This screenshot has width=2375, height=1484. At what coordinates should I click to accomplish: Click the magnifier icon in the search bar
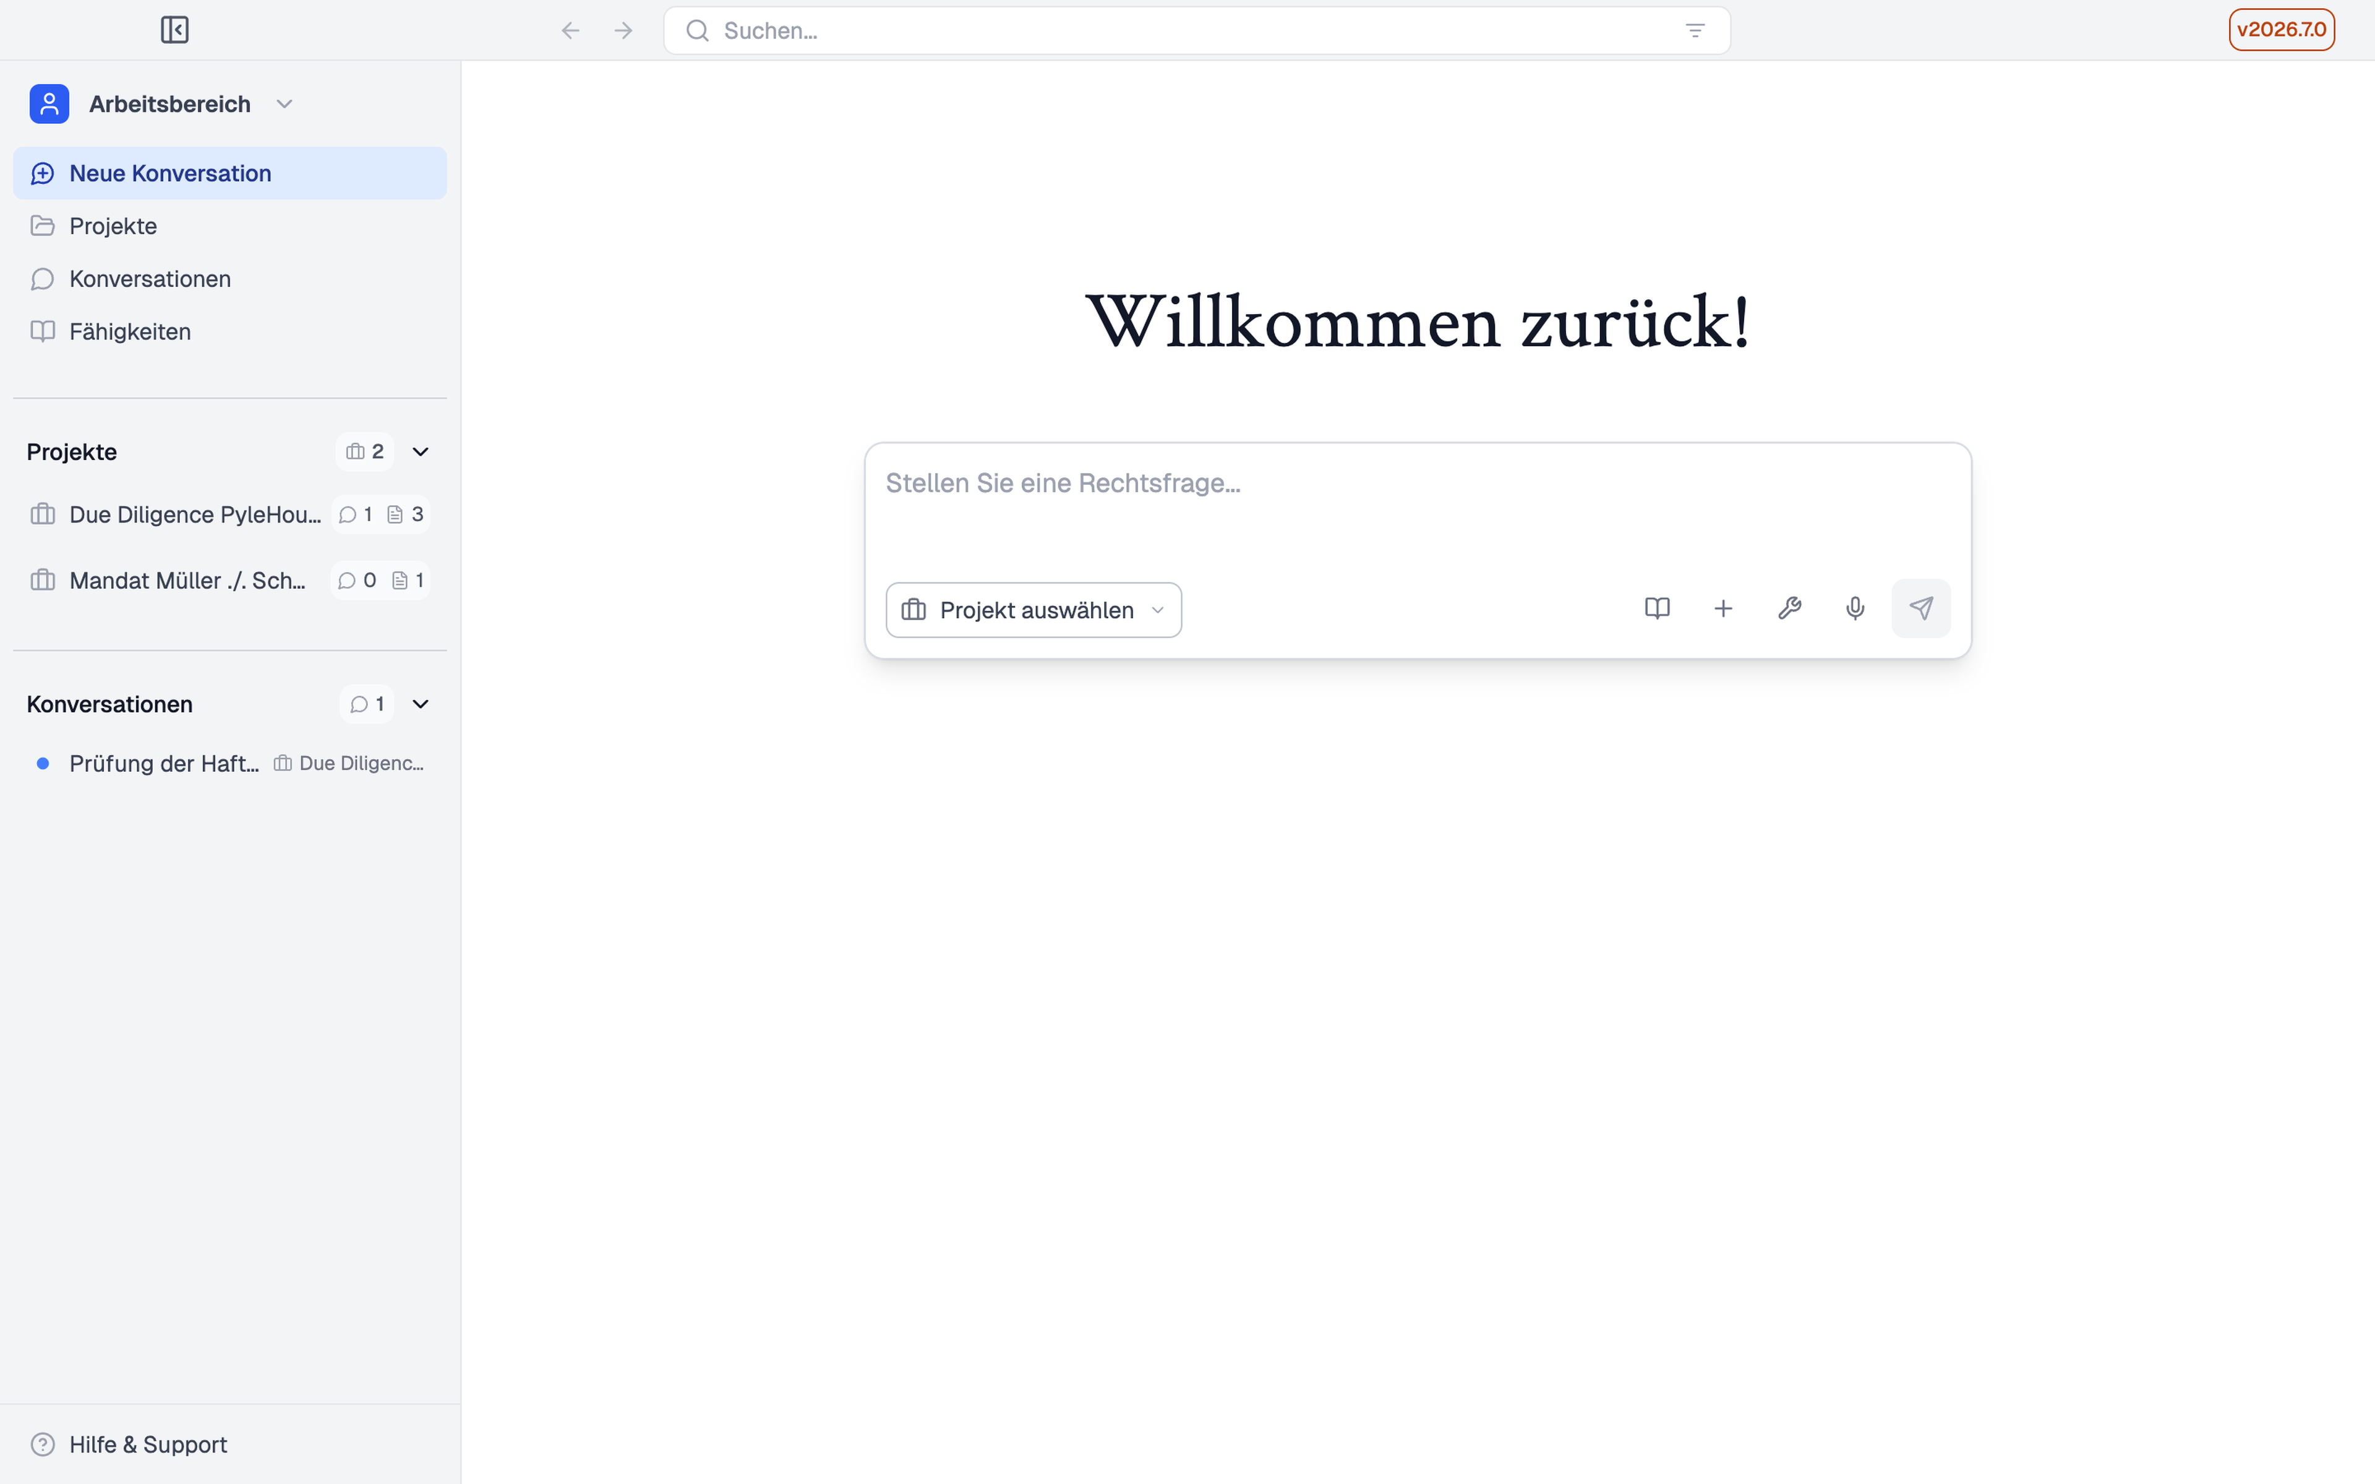pos(698,30)
